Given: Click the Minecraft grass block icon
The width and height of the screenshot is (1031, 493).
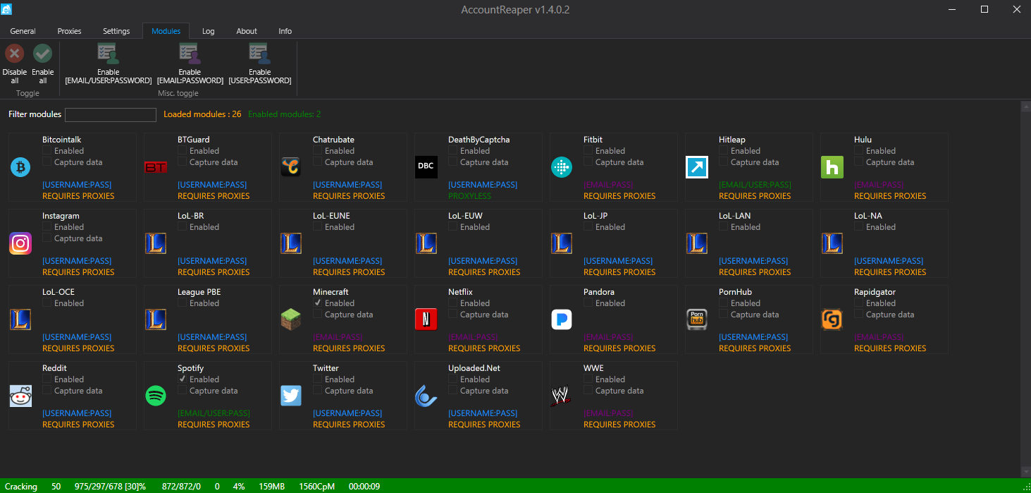Looking at the screenshot, I should tap(291, 319).
